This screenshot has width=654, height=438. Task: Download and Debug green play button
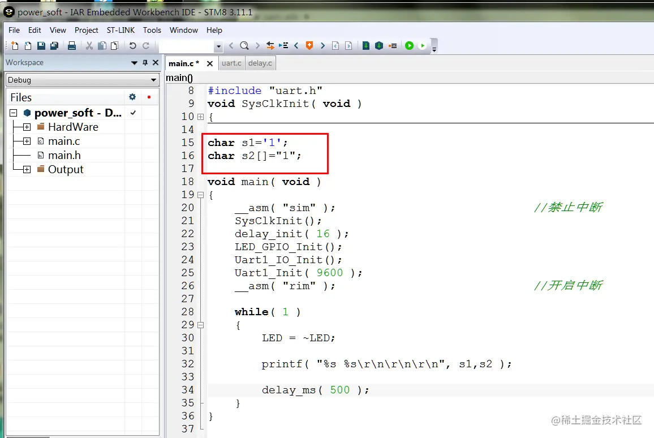point(409,45)
